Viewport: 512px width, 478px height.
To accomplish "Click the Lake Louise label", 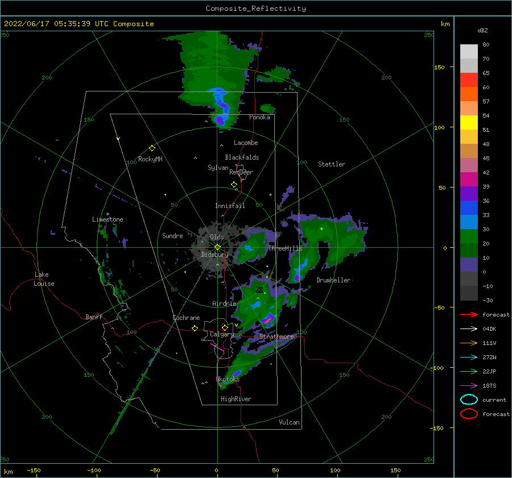I will click(44, 279).
